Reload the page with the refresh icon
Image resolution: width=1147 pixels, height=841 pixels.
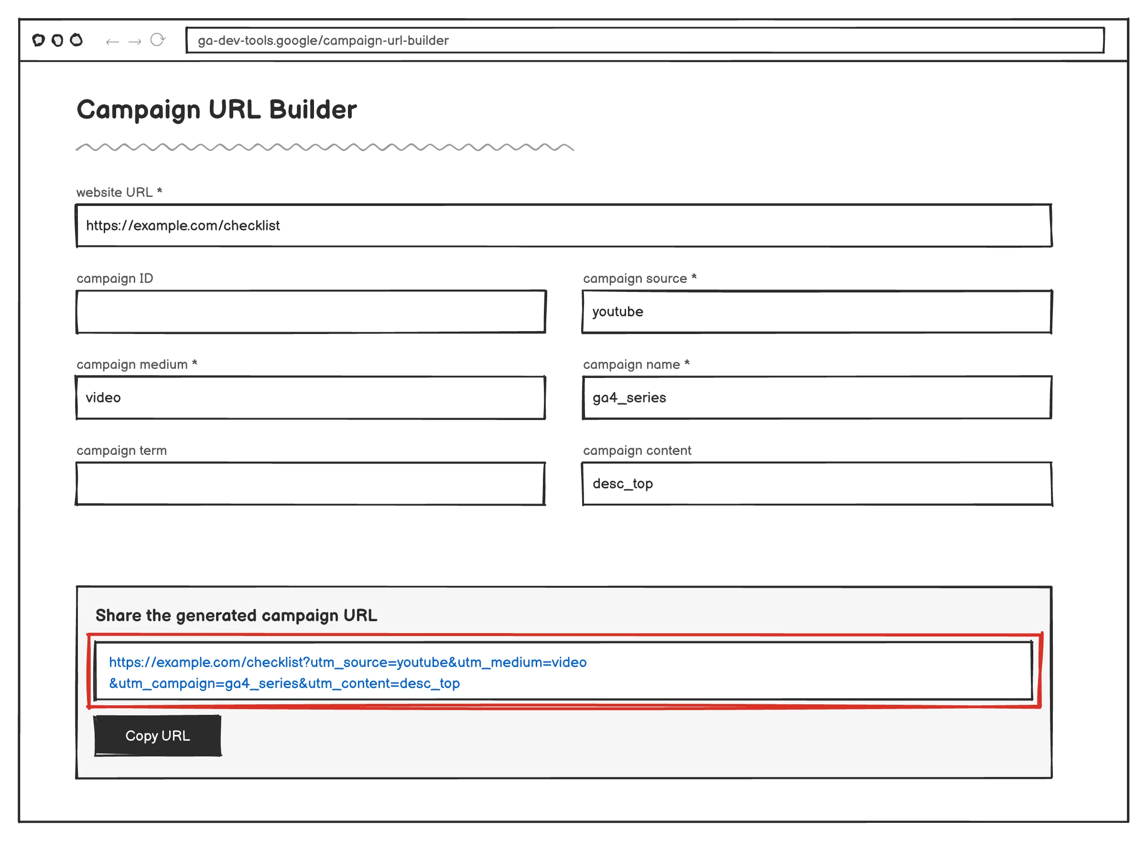click(x=158, y=40)
